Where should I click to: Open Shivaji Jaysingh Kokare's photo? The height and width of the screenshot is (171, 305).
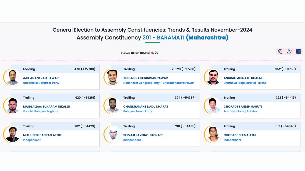coord(113,134)
